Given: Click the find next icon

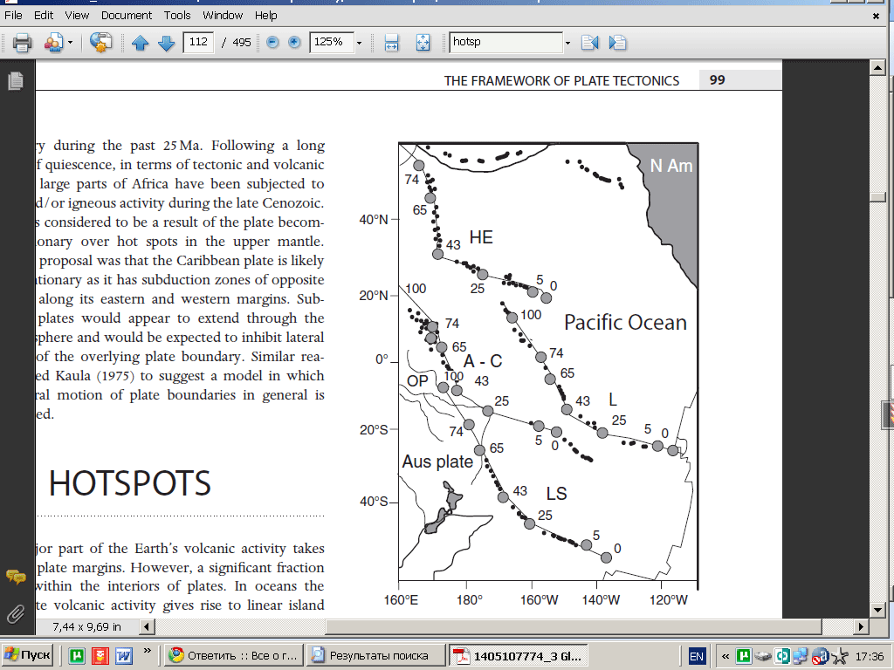Looking at the screenshot, I should [617, 43].
